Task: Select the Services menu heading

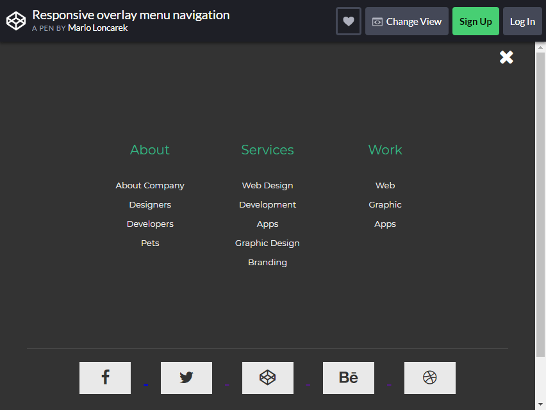Action: click(267, 149)
